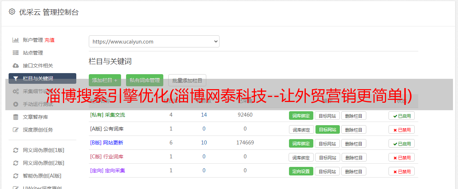Click the database icon for 文章暂存库
Image resolution: width=458 pixels, height=189 pixels.
pos(15,117)
